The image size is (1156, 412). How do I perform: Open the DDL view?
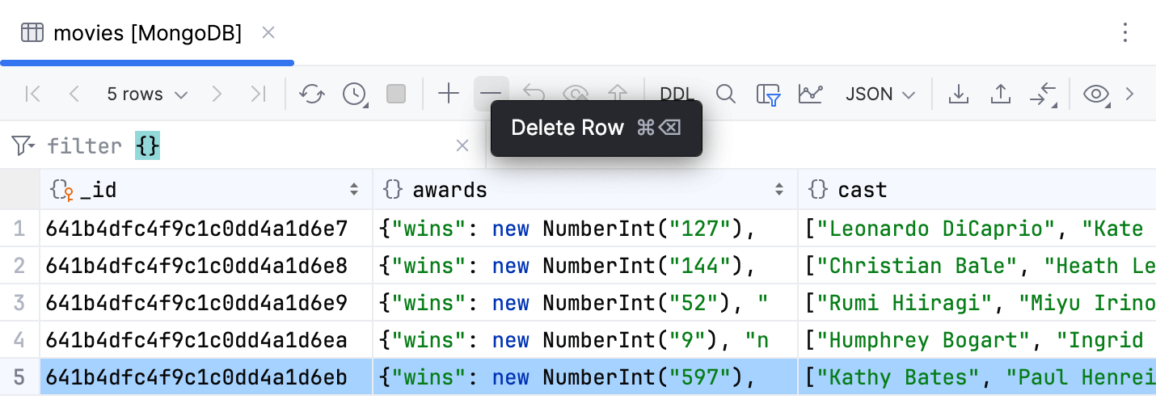click(x=676, y=95)
